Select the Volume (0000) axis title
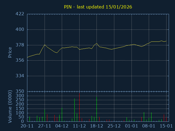The height and width of the screenshot is (131, 175). pos(10,107)
